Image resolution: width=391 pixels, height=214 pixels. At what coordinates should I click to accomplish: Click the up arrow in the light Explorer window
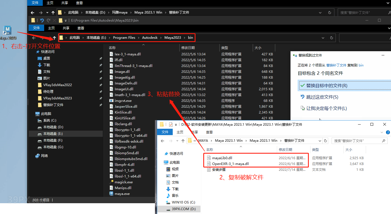click(x=183, y=141)
